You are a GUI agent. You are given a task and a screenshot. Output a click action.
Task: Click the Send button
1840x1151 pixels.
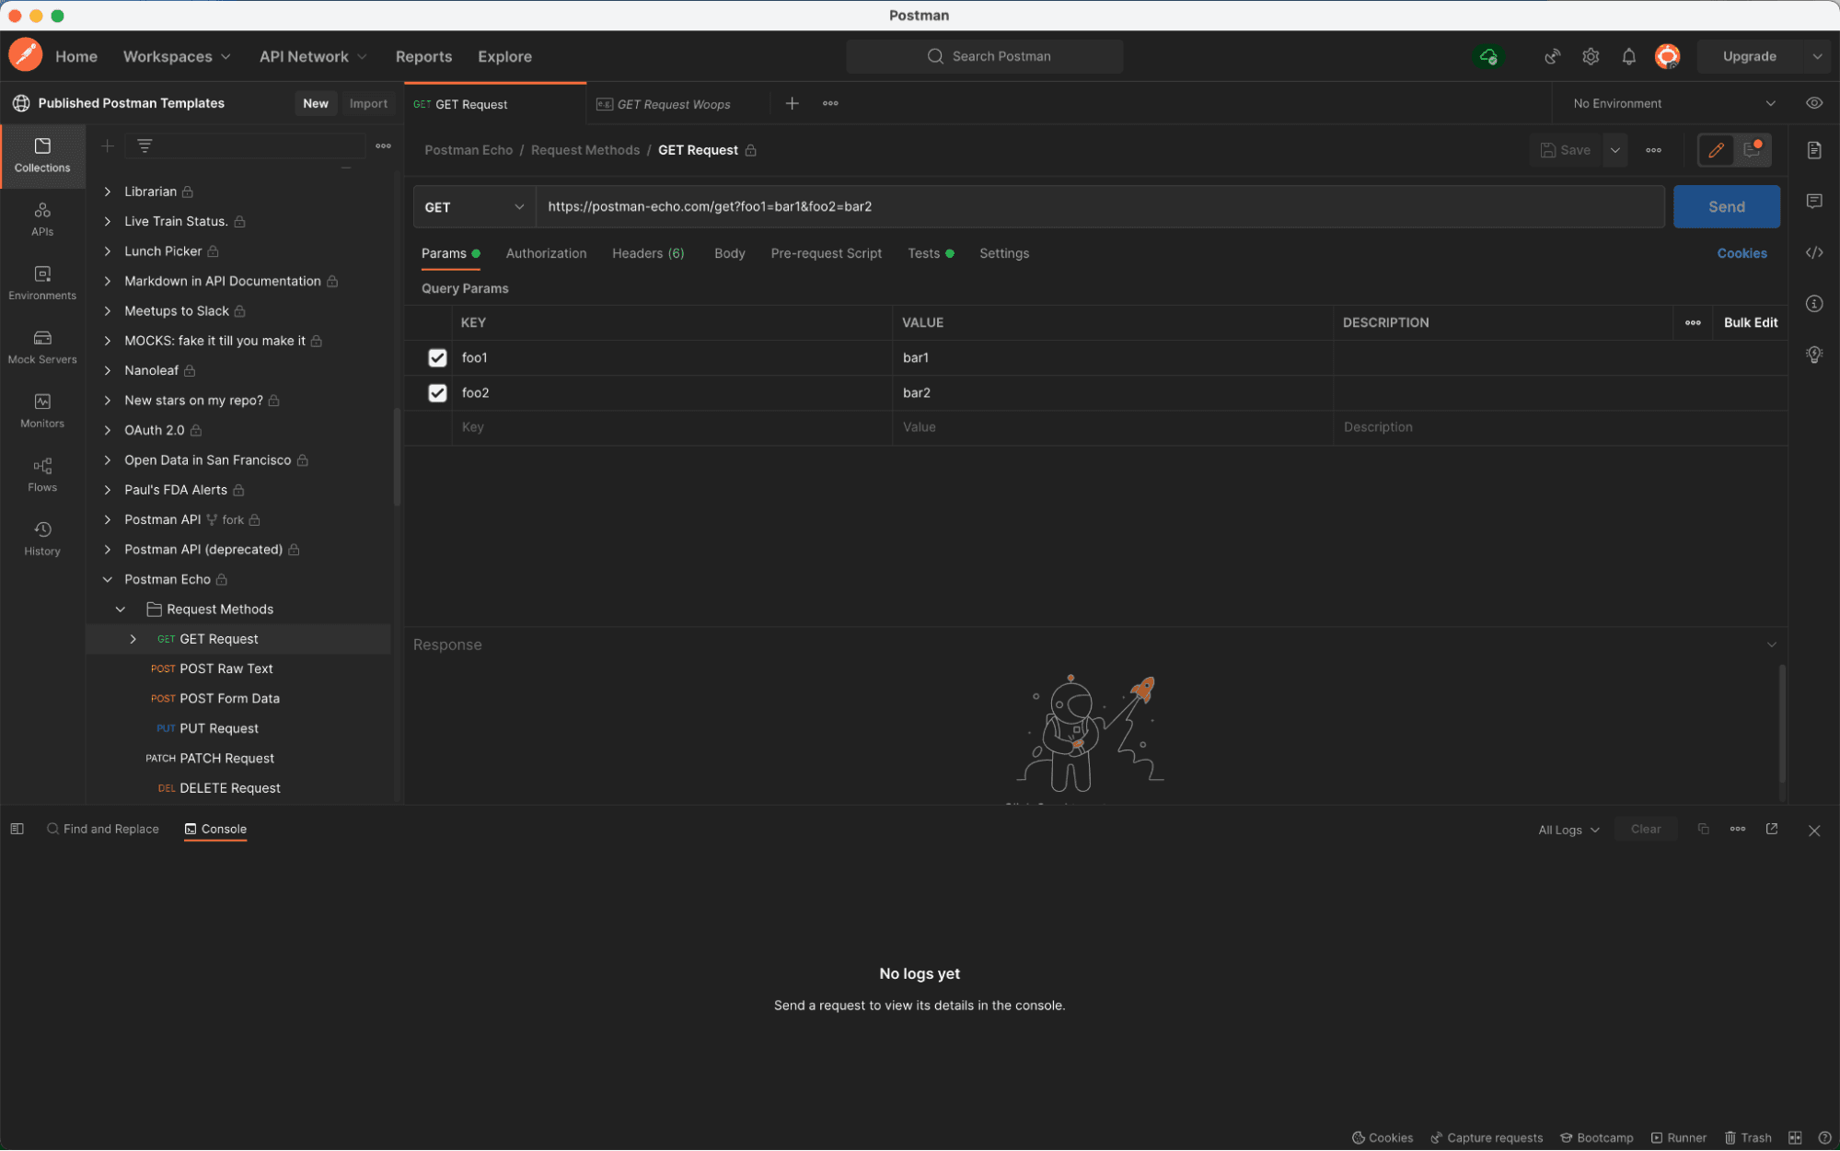pos(1725,207)
